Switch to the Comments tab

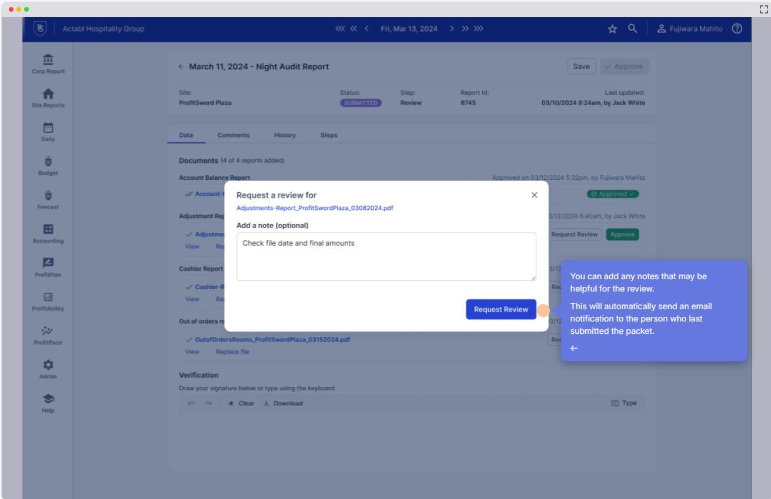coord(233,135)
